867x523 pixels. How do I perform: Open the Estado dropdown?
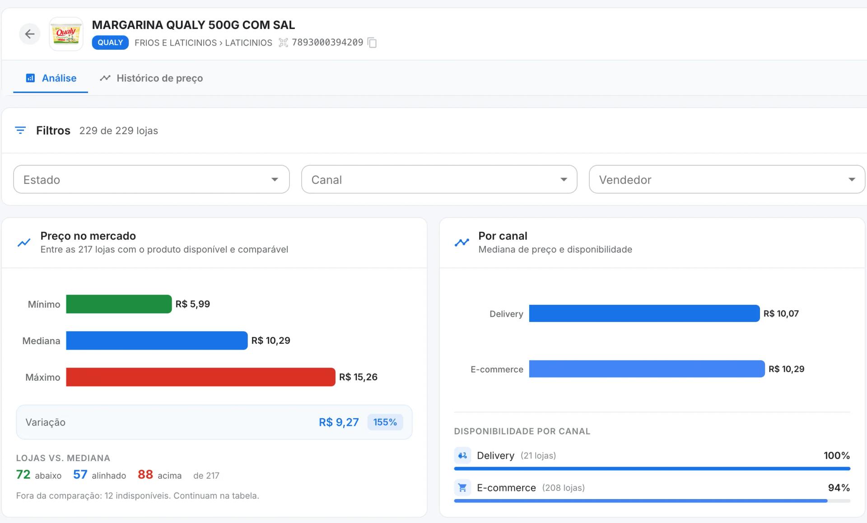click(x=151, y=179)
